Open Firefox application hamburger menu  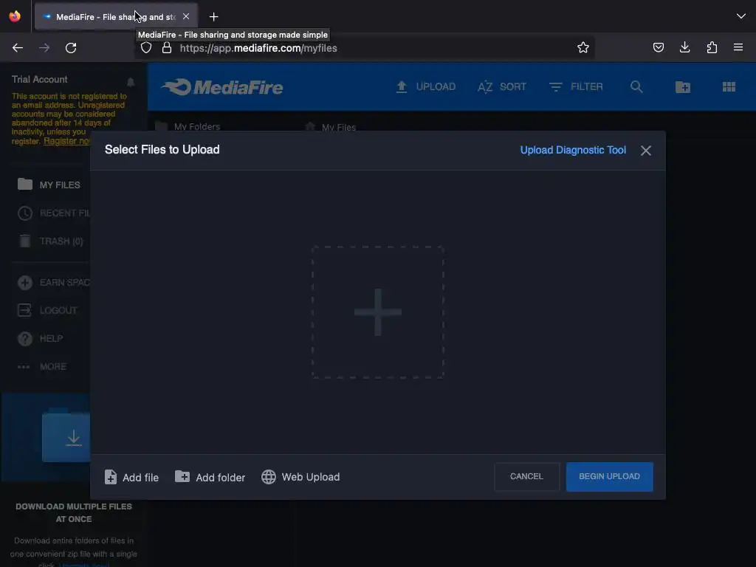(x=738, y=47)
